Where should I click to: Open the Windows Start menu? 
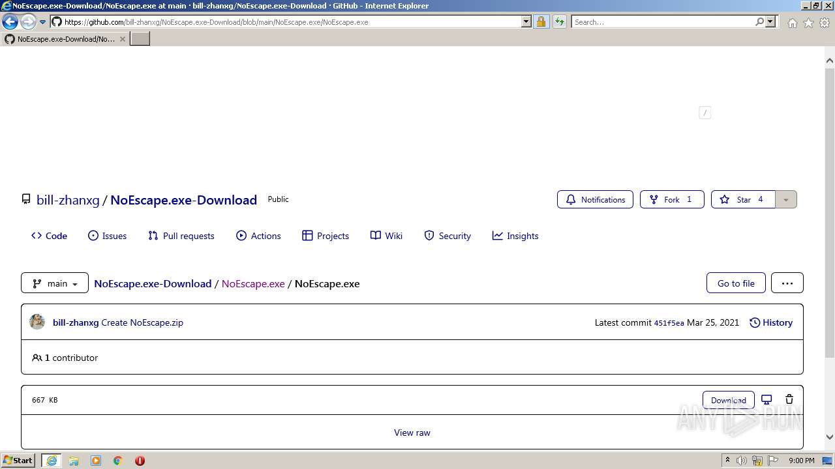click(x=18, y=460)
